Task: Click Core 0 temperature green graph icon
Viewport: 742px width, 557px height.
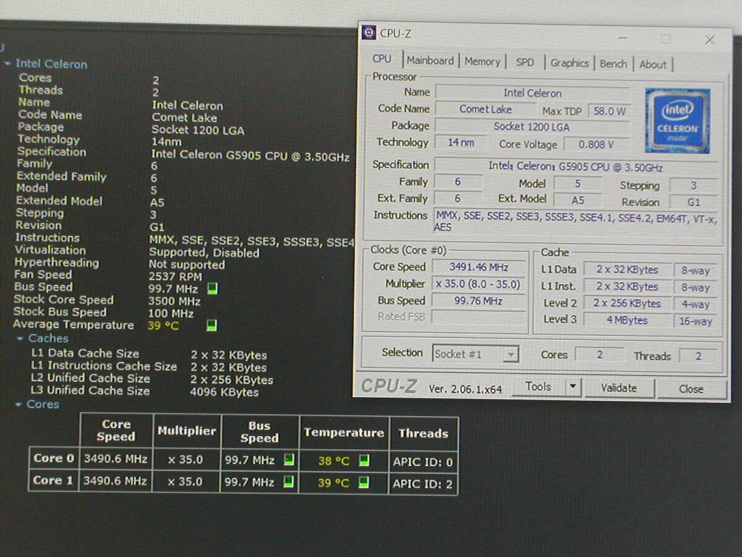Action: [364, 460]
